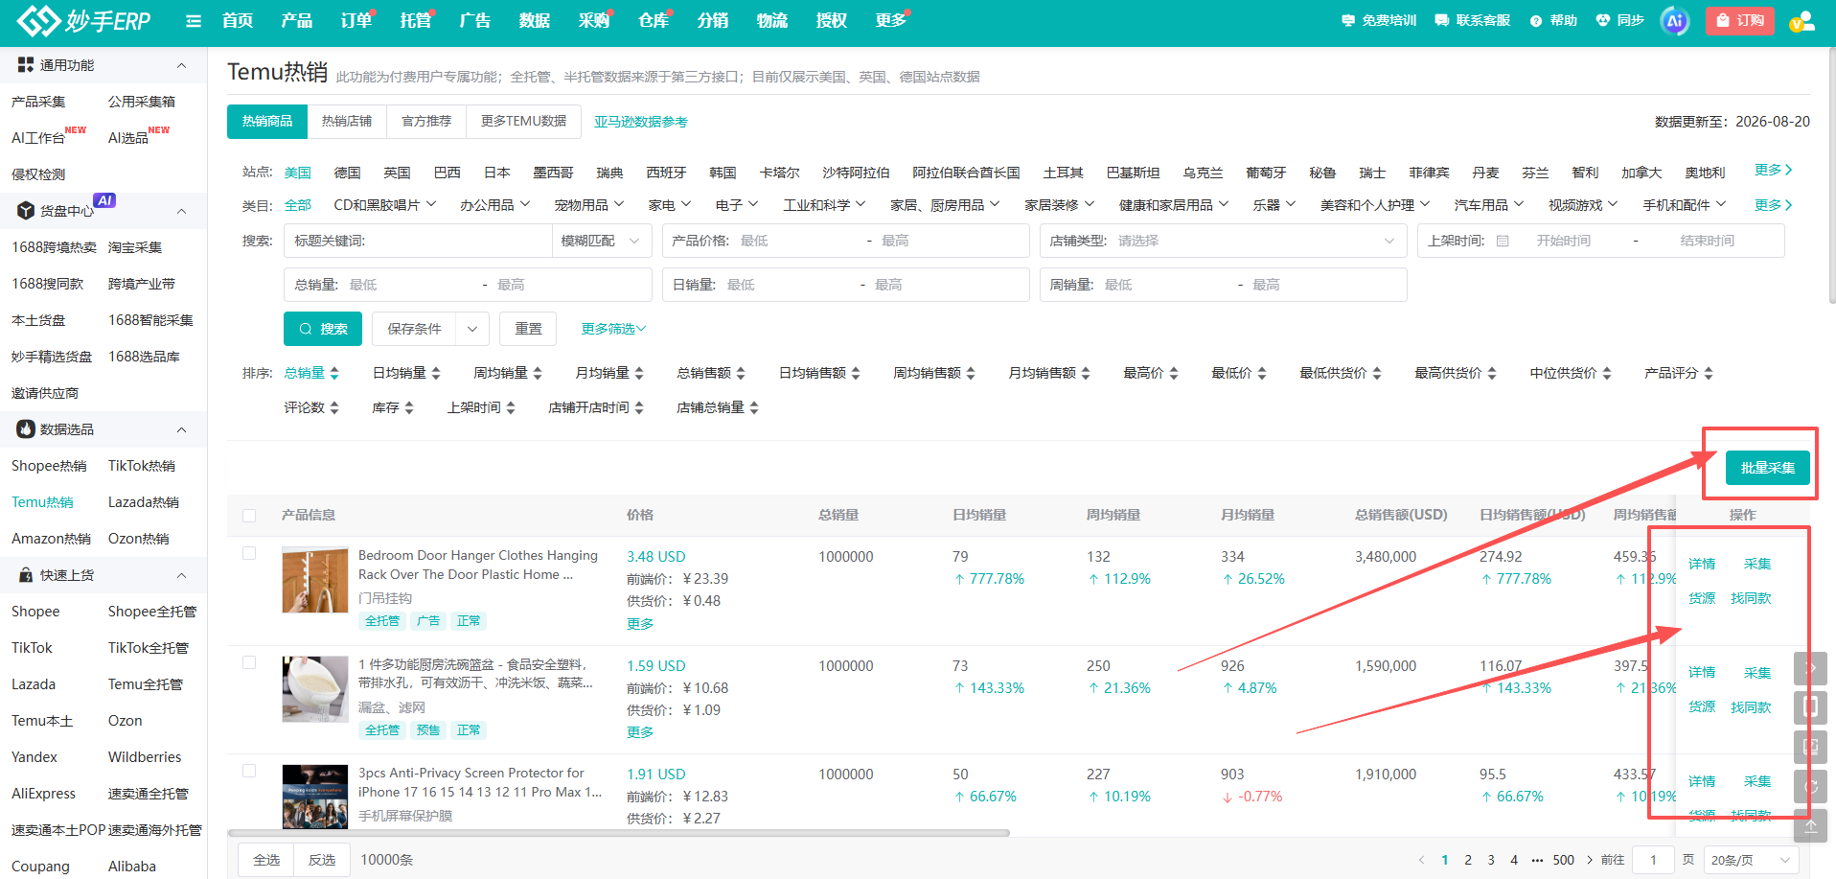This screenshot has height=879, width=1836.
Task: Switch to the 更多TEMU数据 tab
Action: [x=523, y=122]
